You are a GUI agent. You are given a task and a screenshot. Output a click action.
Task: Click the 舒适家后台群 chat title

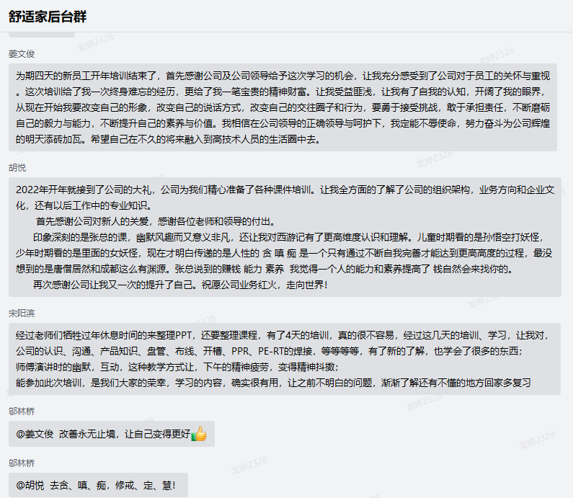(48, 17)
